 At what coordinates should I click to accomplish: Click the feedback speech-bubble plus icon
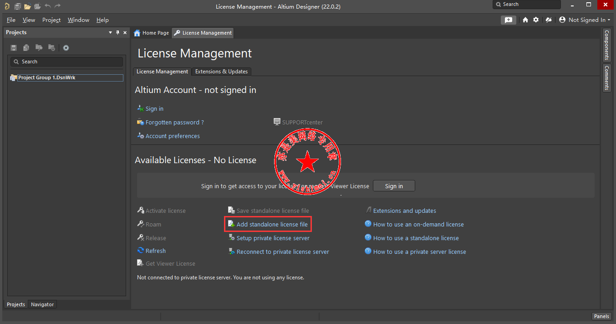(x=509, y=20)
